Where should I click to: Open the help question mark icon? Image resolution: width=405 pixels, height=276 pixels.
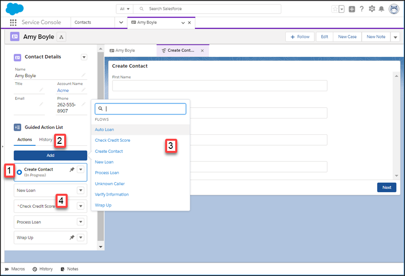pos(362,9)
